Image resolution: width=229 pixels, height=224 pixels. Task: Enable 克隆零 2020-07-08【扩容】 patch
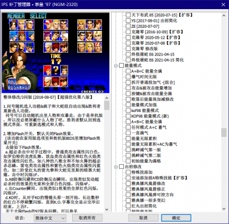(x=128, y=43)
